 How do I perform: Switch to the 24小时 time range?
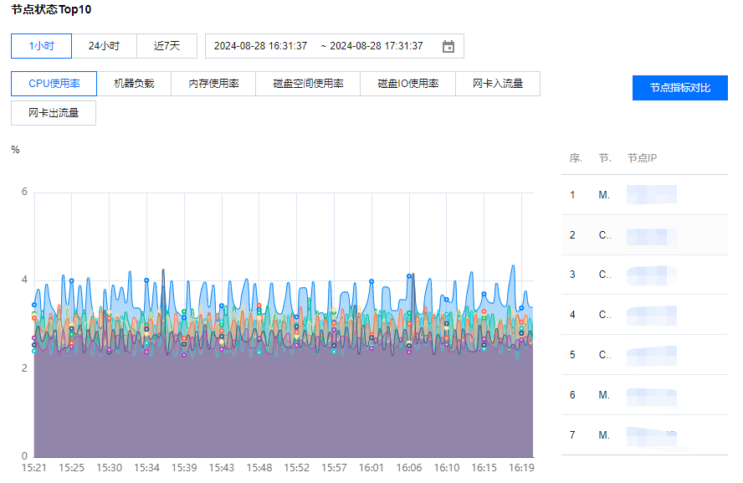[x=104, y=46]
